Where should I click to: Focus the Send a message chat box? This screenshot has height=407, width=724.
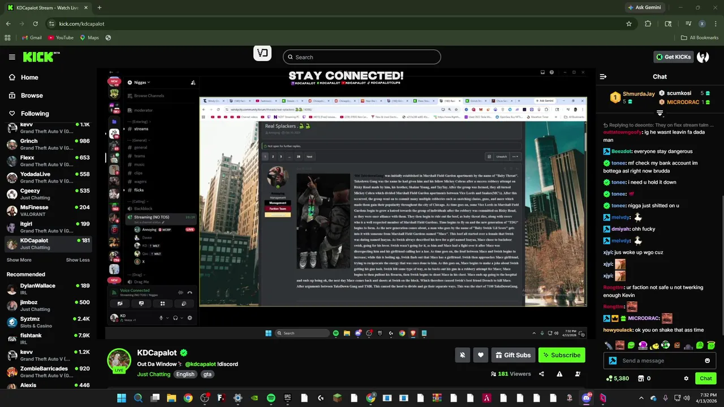tap(658, 361)
